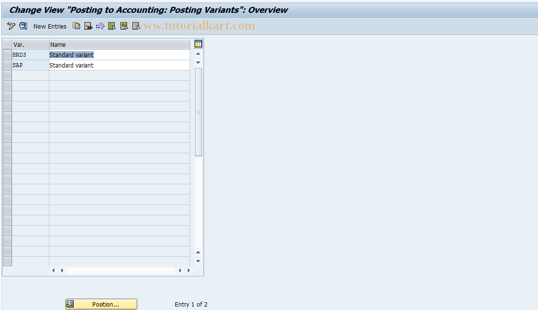Click the Undo Change arrow icon
Image resolution: width=538 pixels, height=310 pixels.
(100, 26)
